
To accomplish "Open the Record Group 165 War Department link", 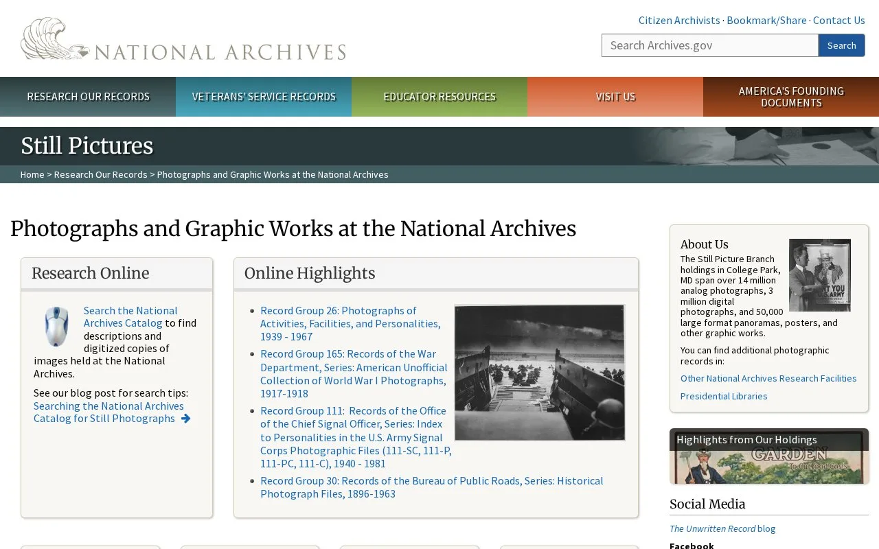I will click(x=354, y=373).
